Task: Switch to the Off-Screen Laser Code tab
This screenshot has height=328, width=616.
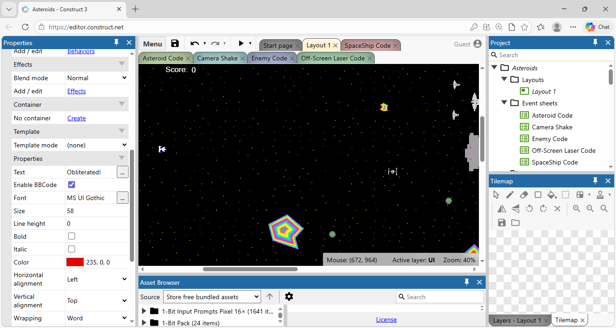Action: pos(333,58)
